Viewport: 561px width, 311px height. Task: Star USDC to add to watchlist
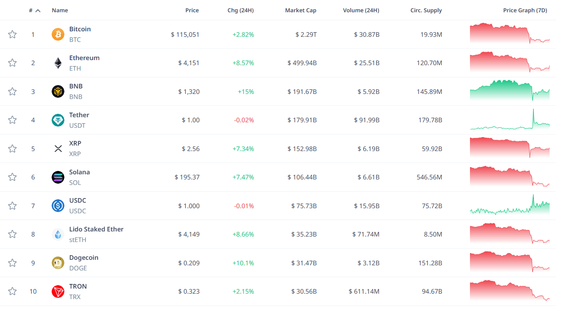coord(12,206)
